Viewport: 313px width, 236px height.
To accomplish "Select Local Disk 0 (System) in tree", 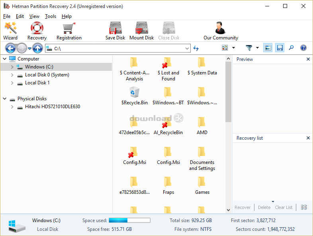I will point(47,75).
